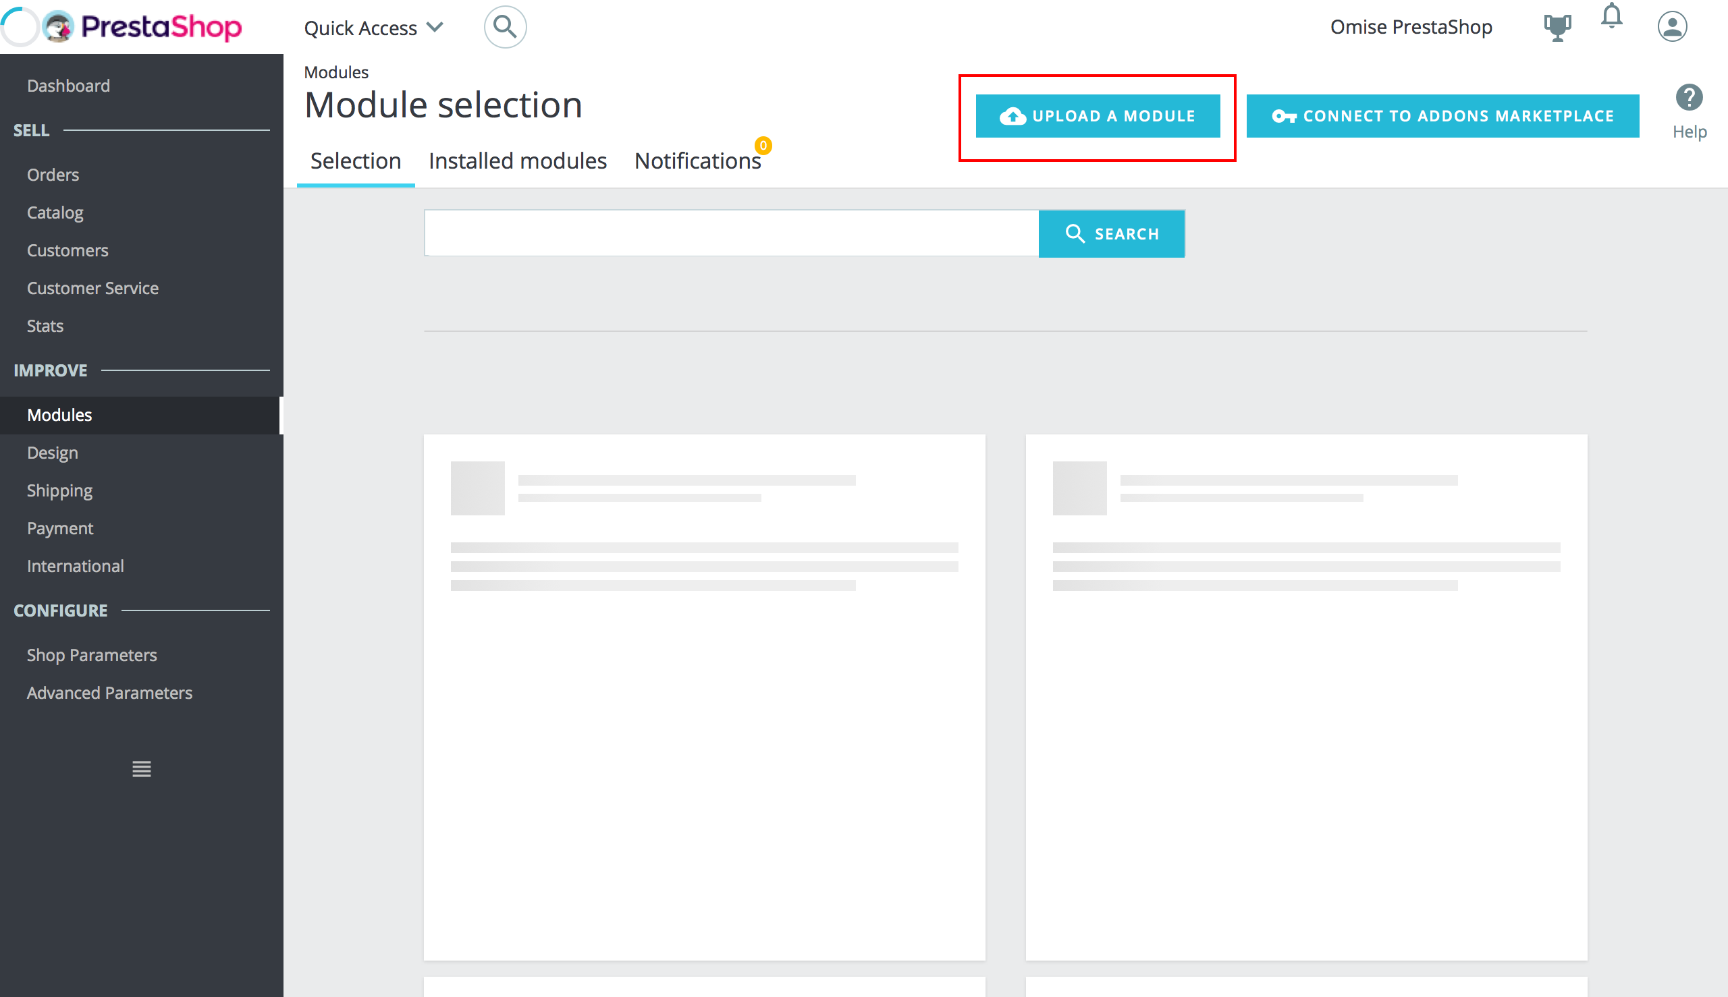Image resolution: width=1728 pixels, height=997 pixels.
Task: Open the user profile account icon
Action: point(1672,26)
